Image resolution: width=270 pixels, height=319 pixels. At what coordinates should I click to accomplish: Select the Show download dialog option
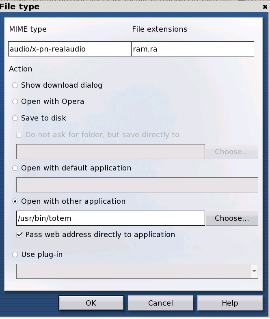tap(15, 85)
